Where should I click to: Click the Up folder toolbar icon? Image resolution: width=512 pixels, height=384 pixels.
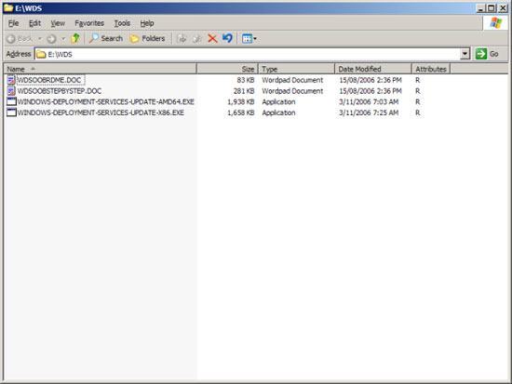coord(75,38)
